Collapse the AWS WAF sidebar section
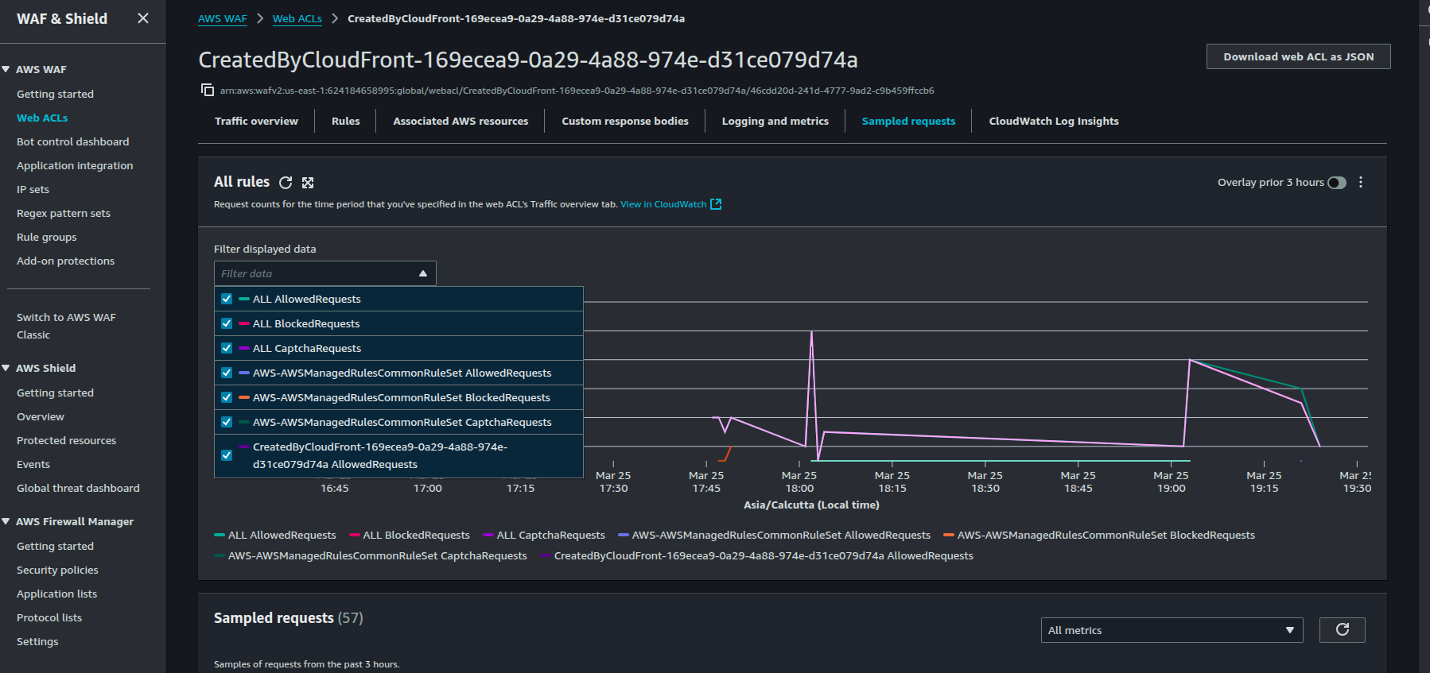 click(x=6, y=69)
